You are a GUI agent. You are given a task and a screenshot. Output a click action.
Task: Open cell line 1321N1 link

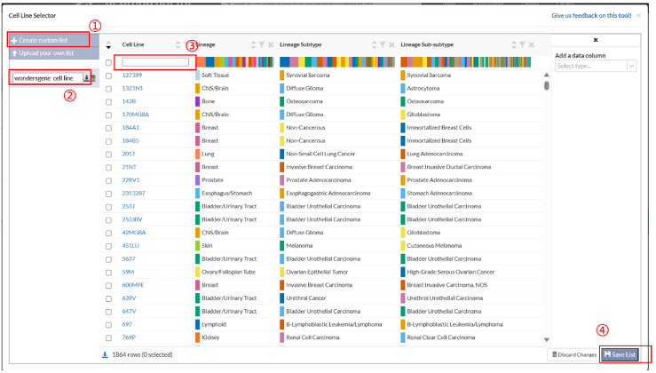tap(132, 88)
